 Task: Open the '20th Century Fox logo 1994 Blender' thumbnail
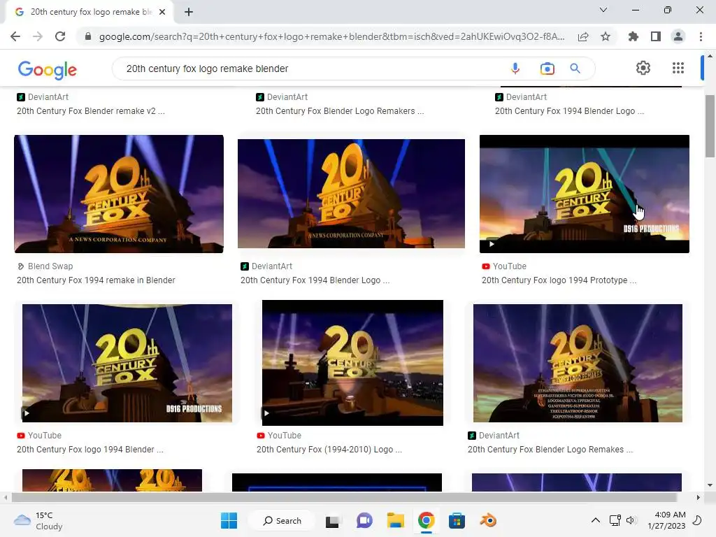point(127,363)
